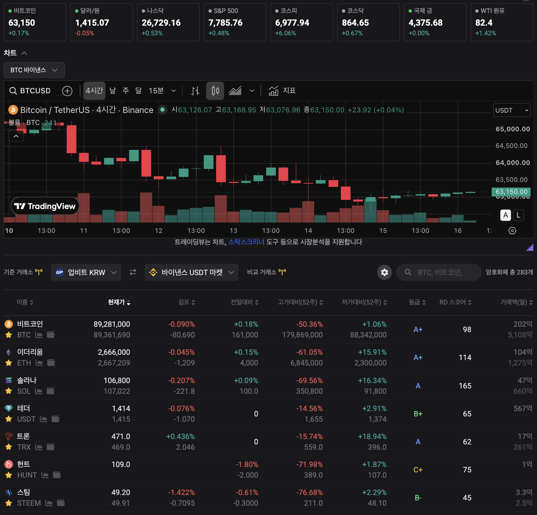Open the chart icon for STEEM row

coord(49,503)
